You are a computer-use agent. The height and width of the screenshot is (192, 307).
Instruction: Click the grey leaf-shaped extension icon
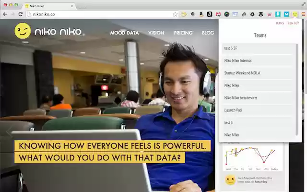pyautogui.click(x=244, y=14)
